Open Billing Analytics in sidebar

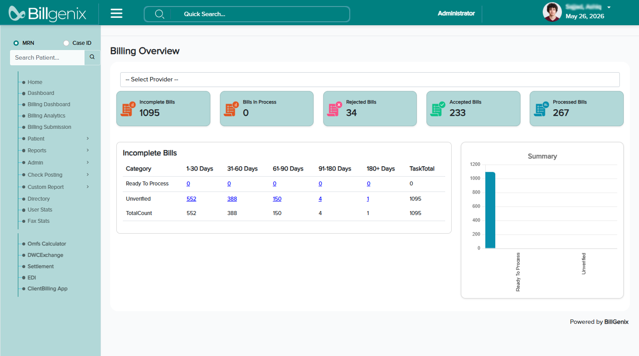46,116
